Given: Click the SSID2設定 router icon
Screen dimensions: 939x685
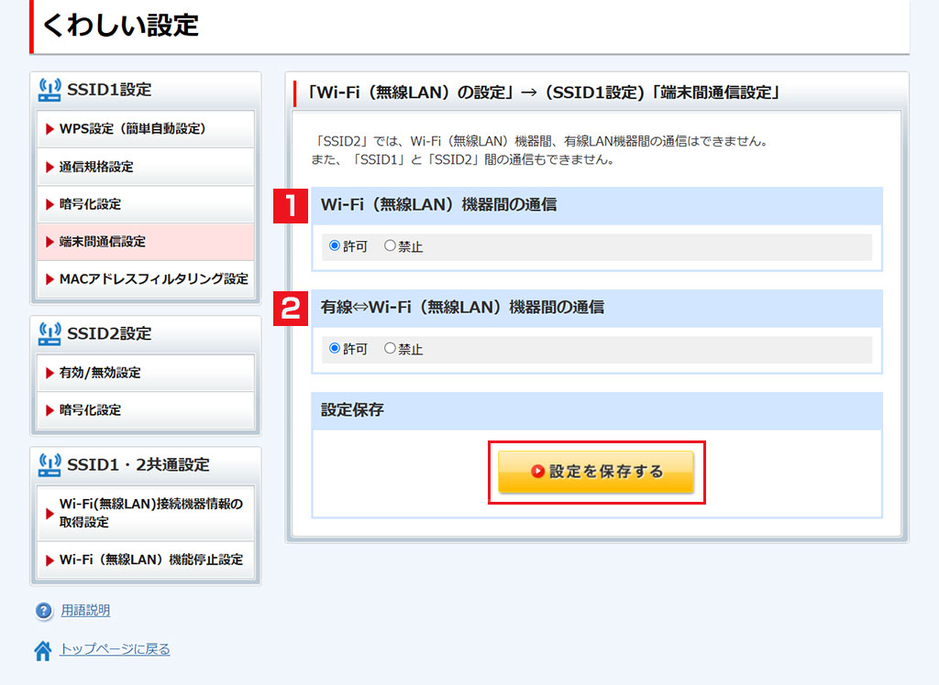Looking at the screenshot, I should 50,333.
